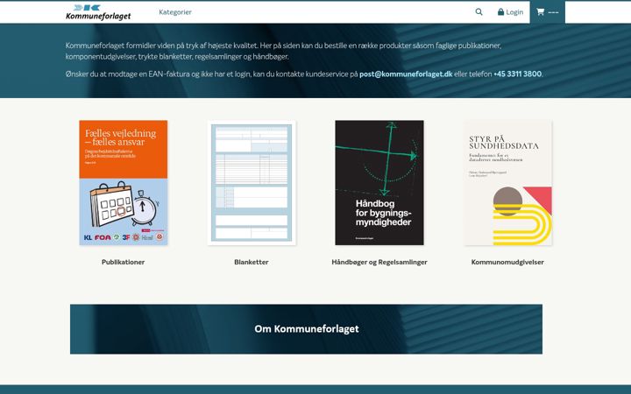This screenshot has height=394, width=631.
Task: Click the Om Kommuneforlaget banner
Action: click(x=306, y=329)
